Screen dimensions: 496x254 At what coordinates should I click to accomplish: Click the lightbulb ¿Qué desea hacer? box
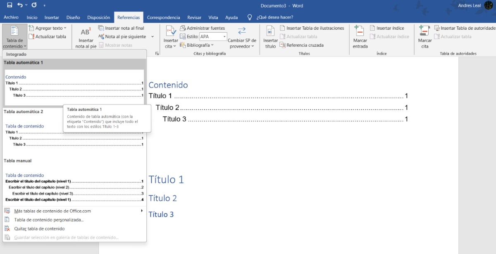(x=270, y=17)
